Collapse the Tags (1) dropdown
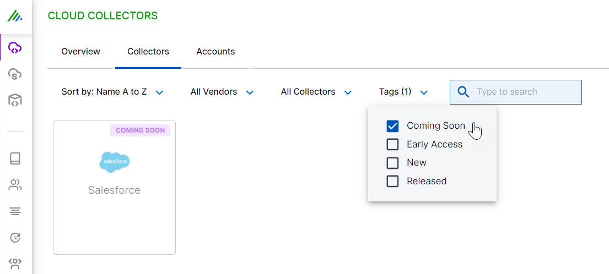 click(403, 92)
